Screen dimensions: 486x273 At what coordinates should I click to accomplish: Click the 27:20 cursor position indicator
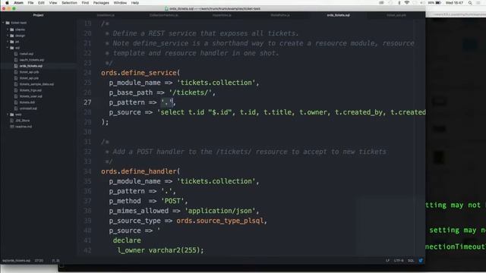[x=39, y=261]
